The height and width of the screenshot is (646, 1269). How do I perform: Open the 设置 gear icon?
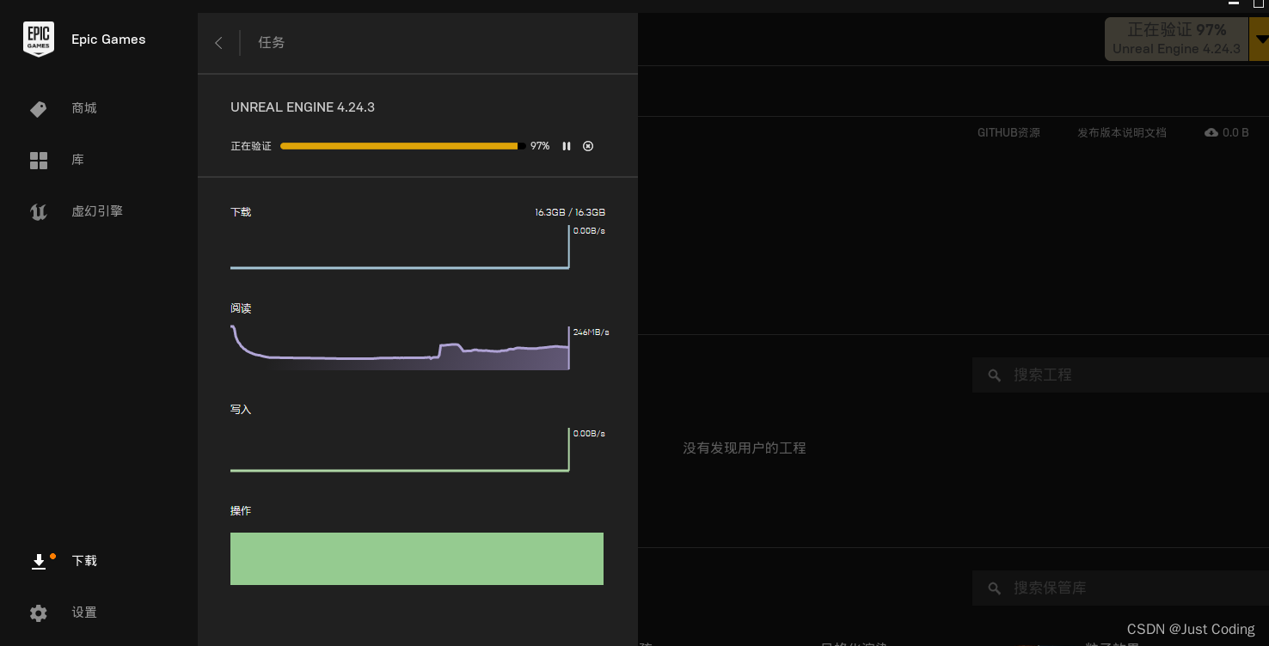[39, 613]
